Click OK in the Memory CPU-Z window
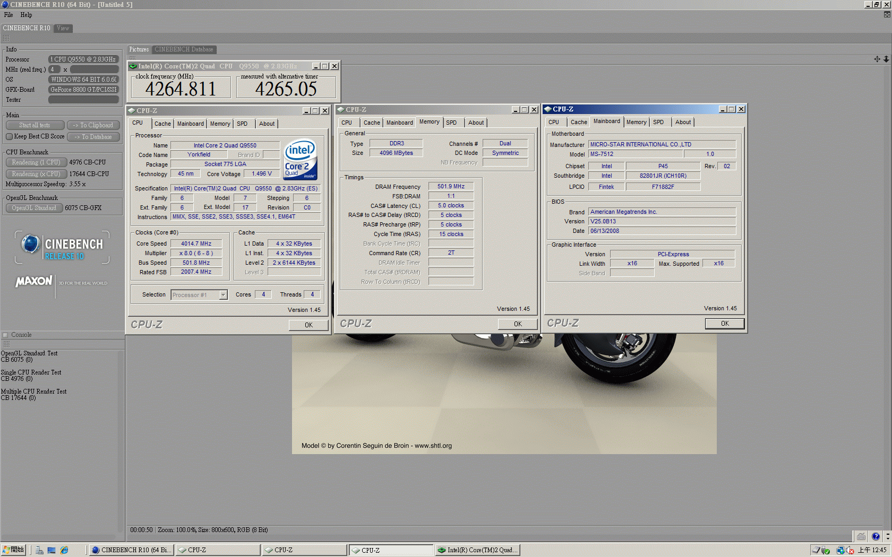 click(518, 324)
